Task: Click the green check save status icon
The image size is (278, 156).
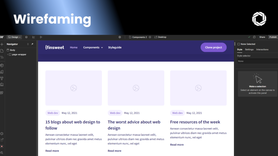Action: pos(249,37)
